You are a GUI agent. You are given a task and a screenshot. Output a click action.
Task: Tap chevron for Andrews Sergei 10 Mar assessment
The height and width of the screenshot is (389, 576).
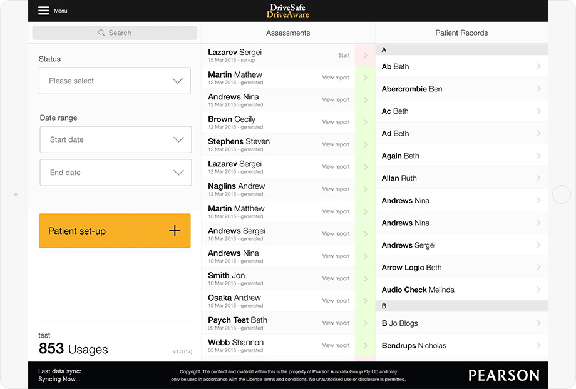[x=365, y=234]
